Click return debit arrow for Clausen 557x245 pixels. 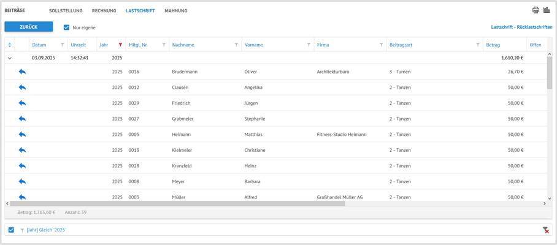pyautogui.click(x=22, y=88)
